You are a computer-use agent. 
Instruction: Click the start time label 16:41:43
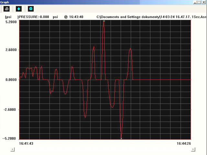point(26,143)
